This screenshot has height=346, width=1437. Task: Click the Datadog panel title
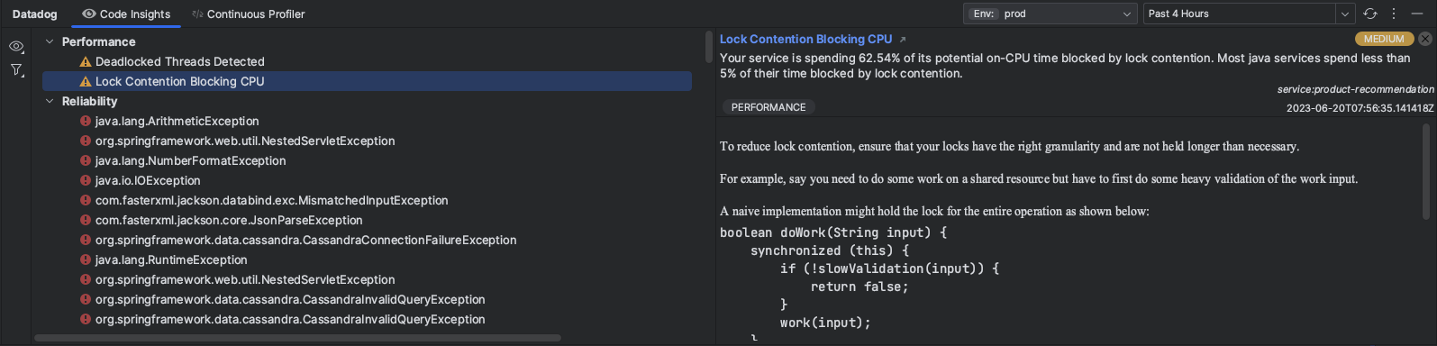click(x=34, y=14)
